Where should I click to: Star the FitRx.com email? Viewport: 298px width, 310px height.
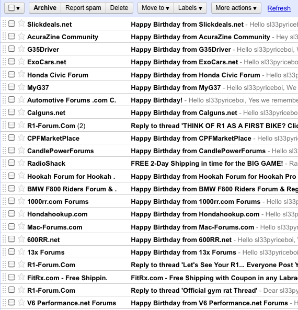click(21, 277)
